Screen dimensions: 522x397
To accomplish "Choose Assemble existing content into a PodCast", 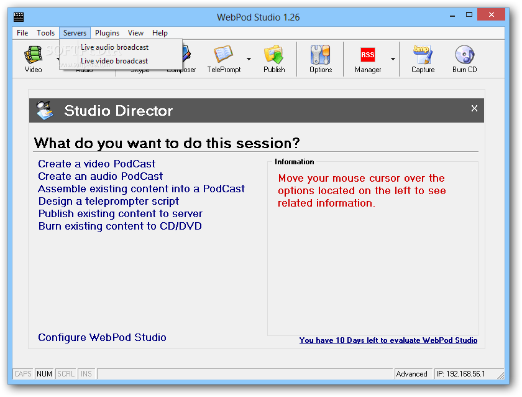I will [x=141, y=189].
